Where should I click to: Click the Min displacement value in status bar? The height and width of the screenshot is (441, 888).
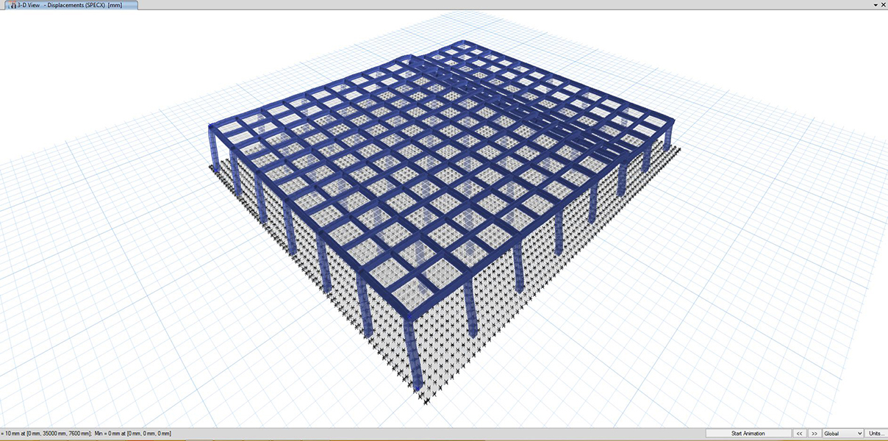[133, 434]
